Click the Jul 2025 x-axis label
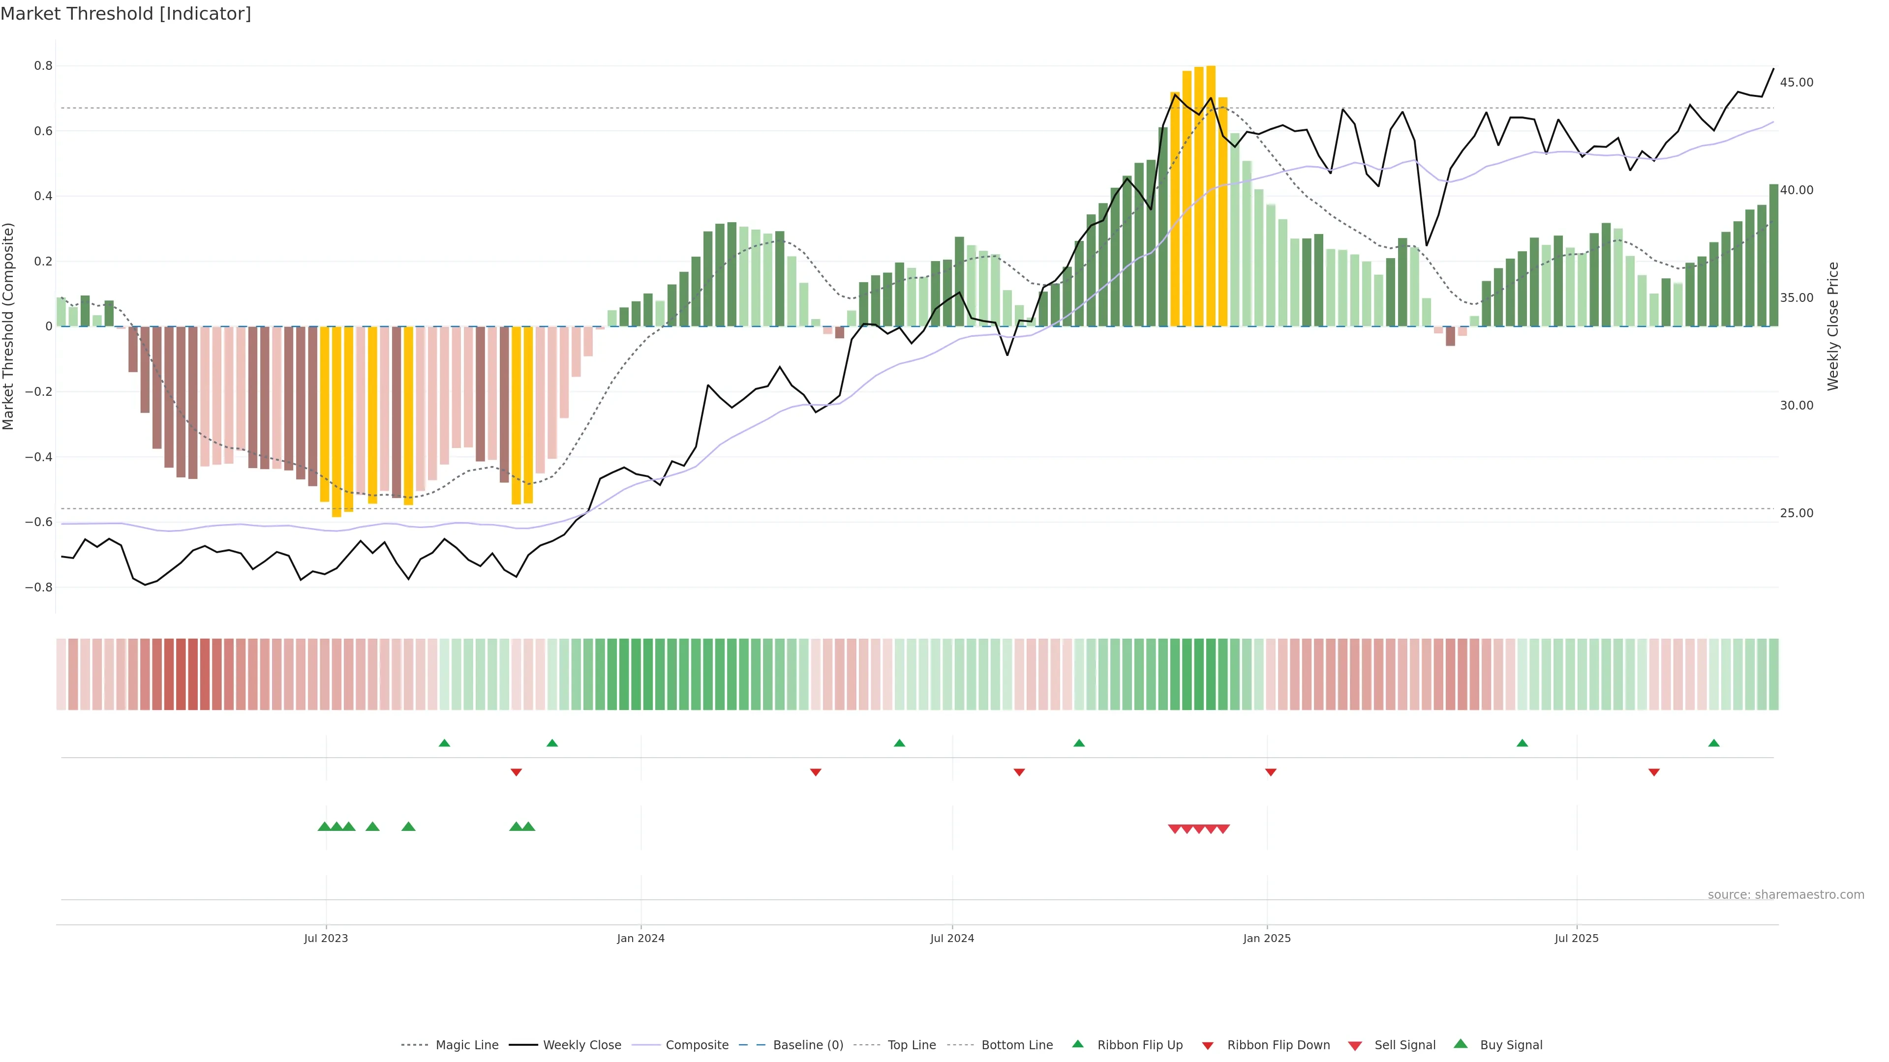Image resolution: width=1889 pixels, height=1062 pixels. click(x=1576, y=938)
